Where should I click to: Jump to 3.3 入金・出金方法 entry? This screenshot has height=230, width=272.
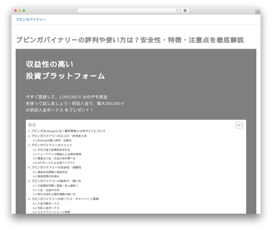click(x=54, y=158)
